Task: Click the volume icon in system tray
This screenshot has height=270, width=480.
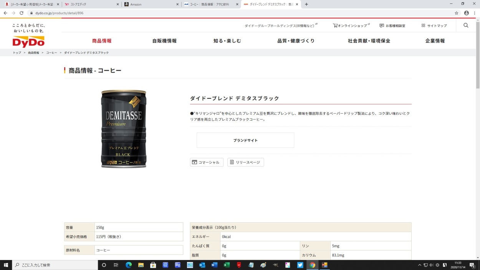Action: pyautogui.click(x=431, y=265)
